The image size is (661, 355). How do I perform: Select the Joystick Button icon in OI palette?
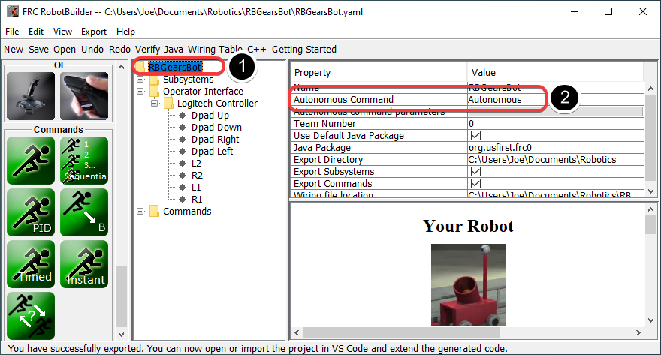(x=84, y=96)
